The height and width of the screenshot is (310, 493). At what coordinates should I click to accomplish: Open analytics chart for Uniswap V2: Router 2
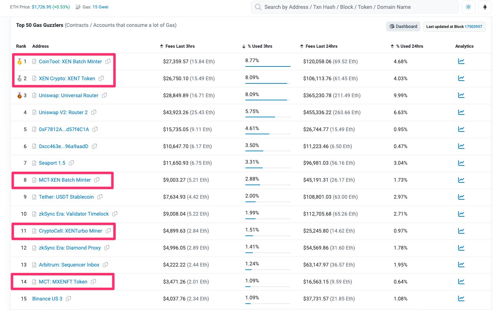click(x=461, y=112)
